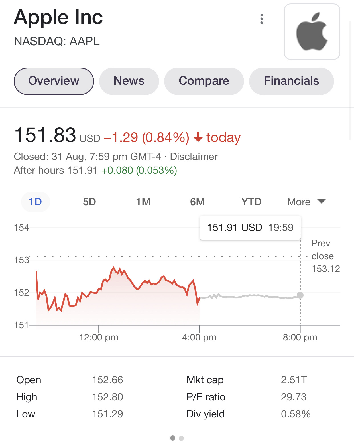Go to the second stats page dot
The height and width of the screenshot is (448, 354).
181,438
